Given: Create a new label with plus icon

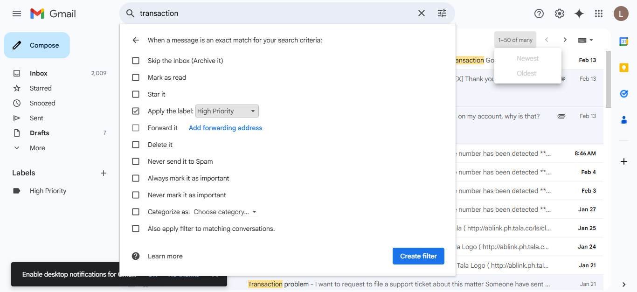Looking at the screenshot, I should (x=104, y=173).
